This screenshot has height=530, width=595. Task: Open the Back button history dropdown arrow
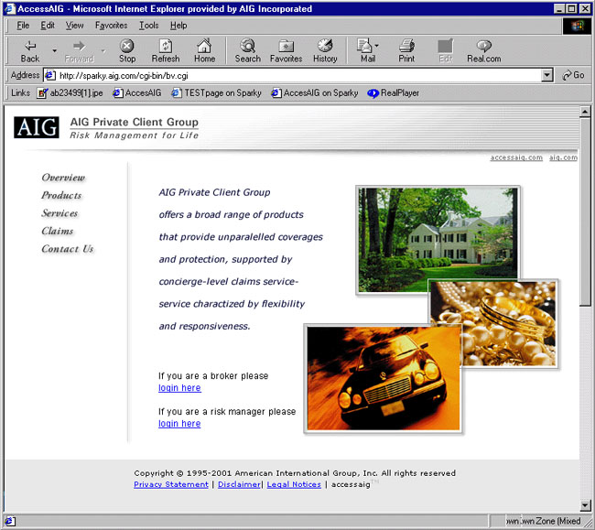pyautogui.click(x=55, y=50)
